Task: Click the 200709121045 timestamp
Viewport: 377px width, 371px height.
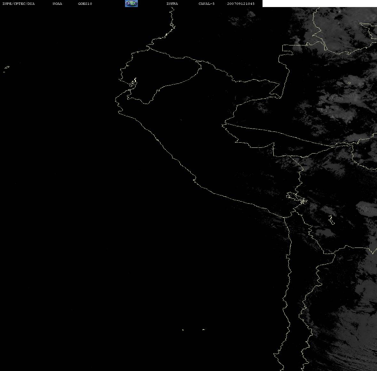Action: click(241, 4)
